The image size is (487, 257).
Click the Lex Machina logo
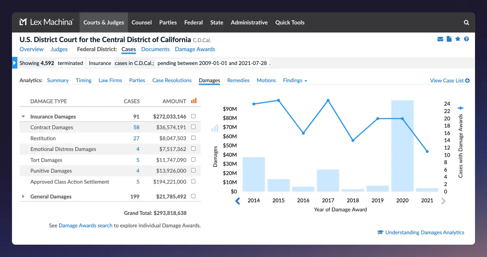click(x=46, y=22)
